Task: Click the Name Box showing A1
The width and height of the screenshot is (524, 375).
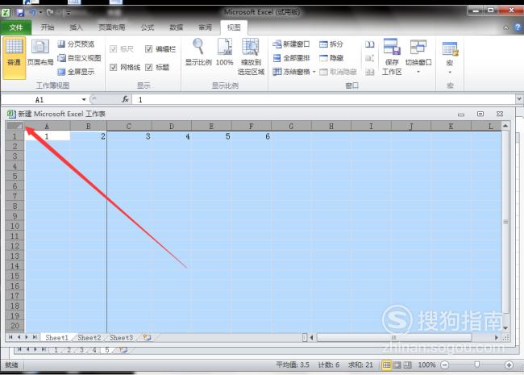Action: 41,99
